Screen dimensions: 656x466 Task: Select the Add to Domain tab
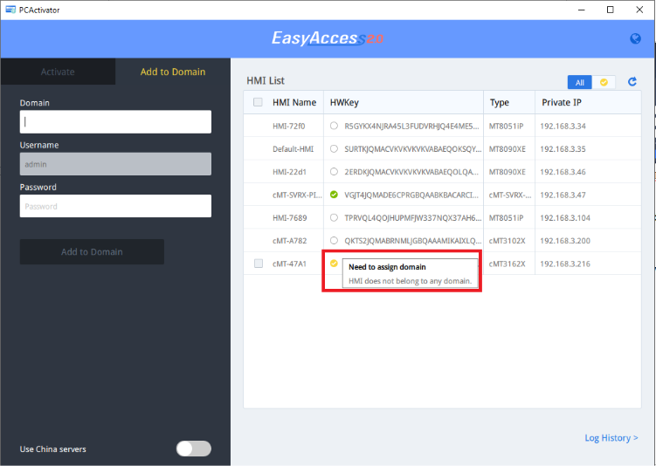[x=173, y=72]
